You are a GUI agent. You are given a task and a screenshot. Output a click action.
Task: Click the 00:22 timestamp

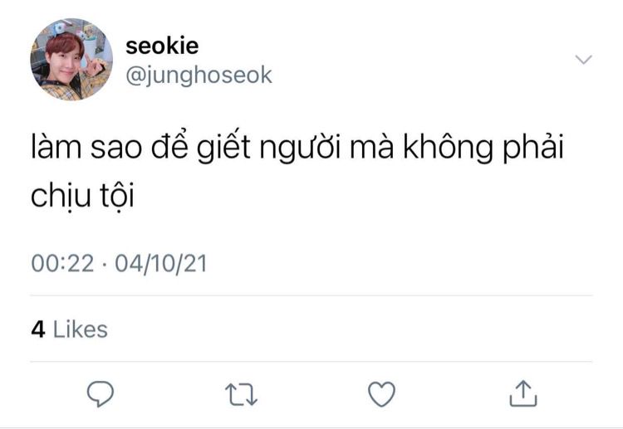(63, 264)
